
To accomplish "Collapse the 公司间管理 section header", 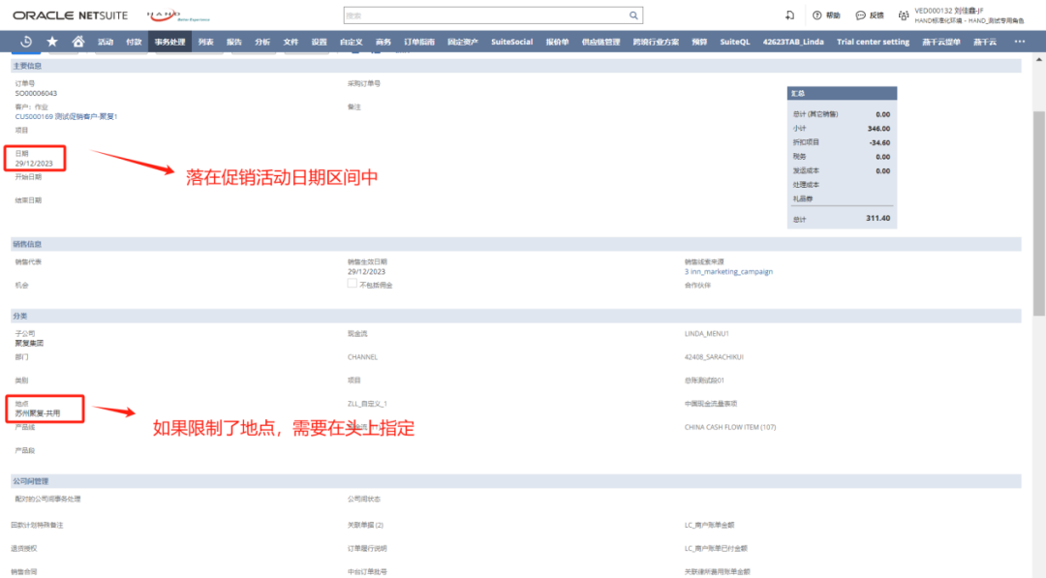I will point(515,480).
